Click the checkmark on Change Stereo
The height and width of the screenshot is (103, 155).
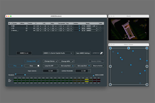tap(57, 61)
